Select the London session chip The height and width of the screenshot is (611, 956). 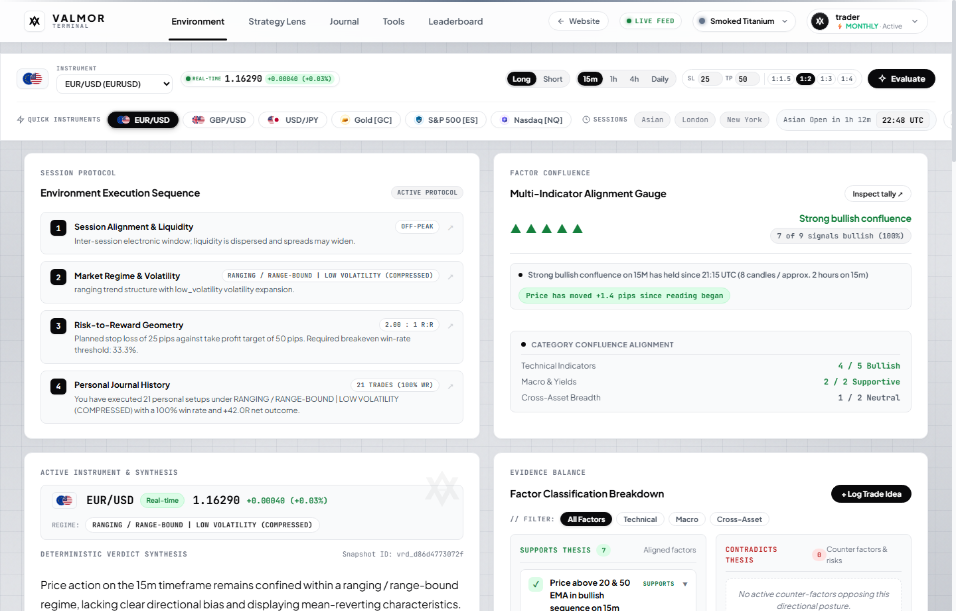coord(695,120)
